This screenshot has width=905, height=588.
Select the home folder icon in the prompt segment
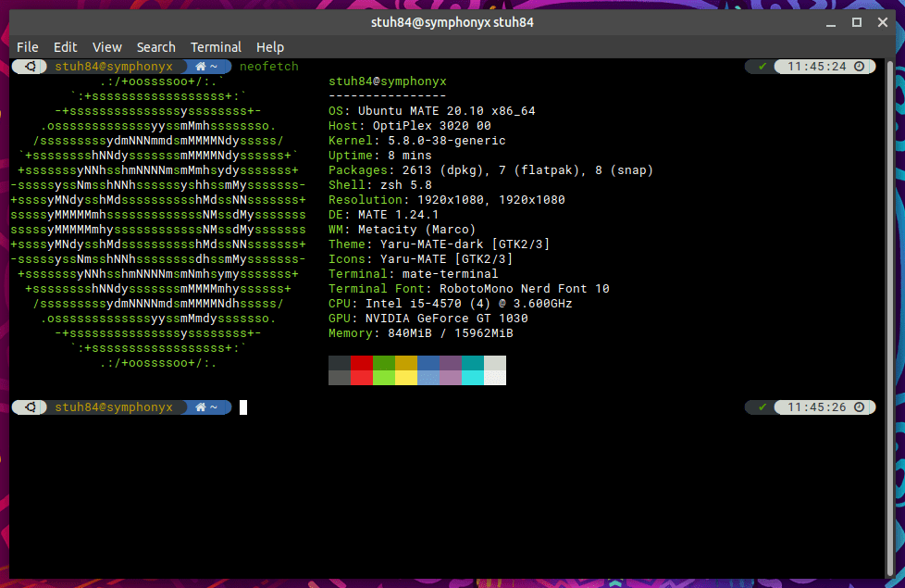202,66
